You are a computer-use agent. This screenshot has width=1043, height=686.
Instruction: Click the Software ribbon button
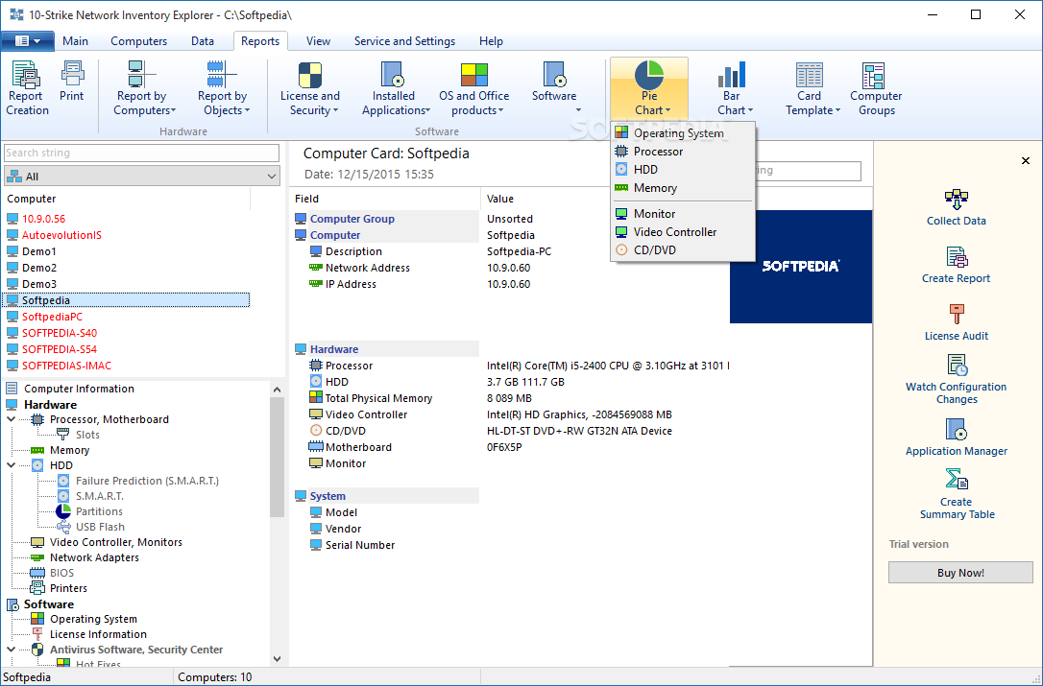coord(554,88)
